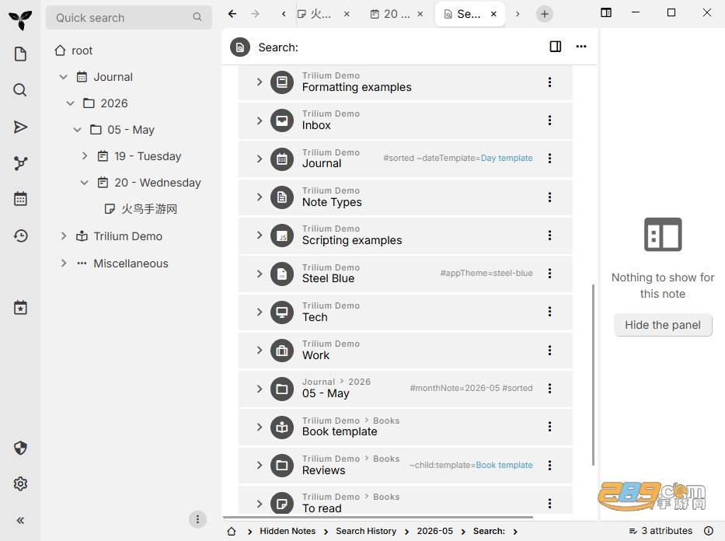Switch to the 20 ... tab
Screen dimensions: 725x541
tap(391, 14)
